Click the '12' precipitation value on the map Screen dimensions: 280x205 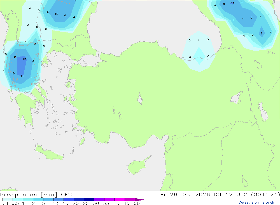[x=24, y=59]
